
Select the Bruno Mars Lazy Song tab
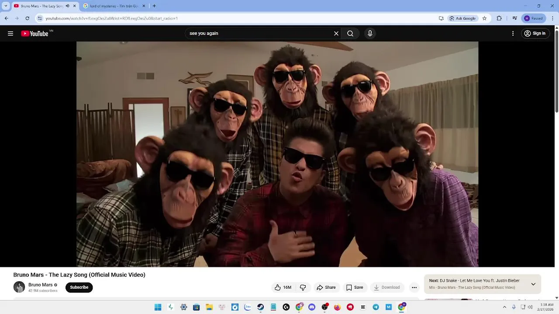tap(42, 6)
